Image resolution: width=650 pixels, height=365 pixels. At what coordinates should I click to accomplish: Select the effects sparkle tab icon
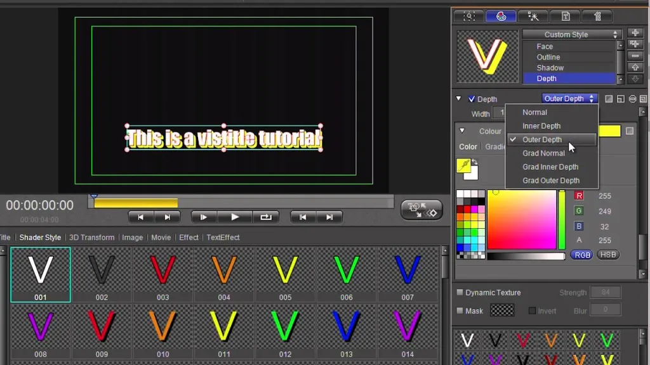click(x=533, y=16)
